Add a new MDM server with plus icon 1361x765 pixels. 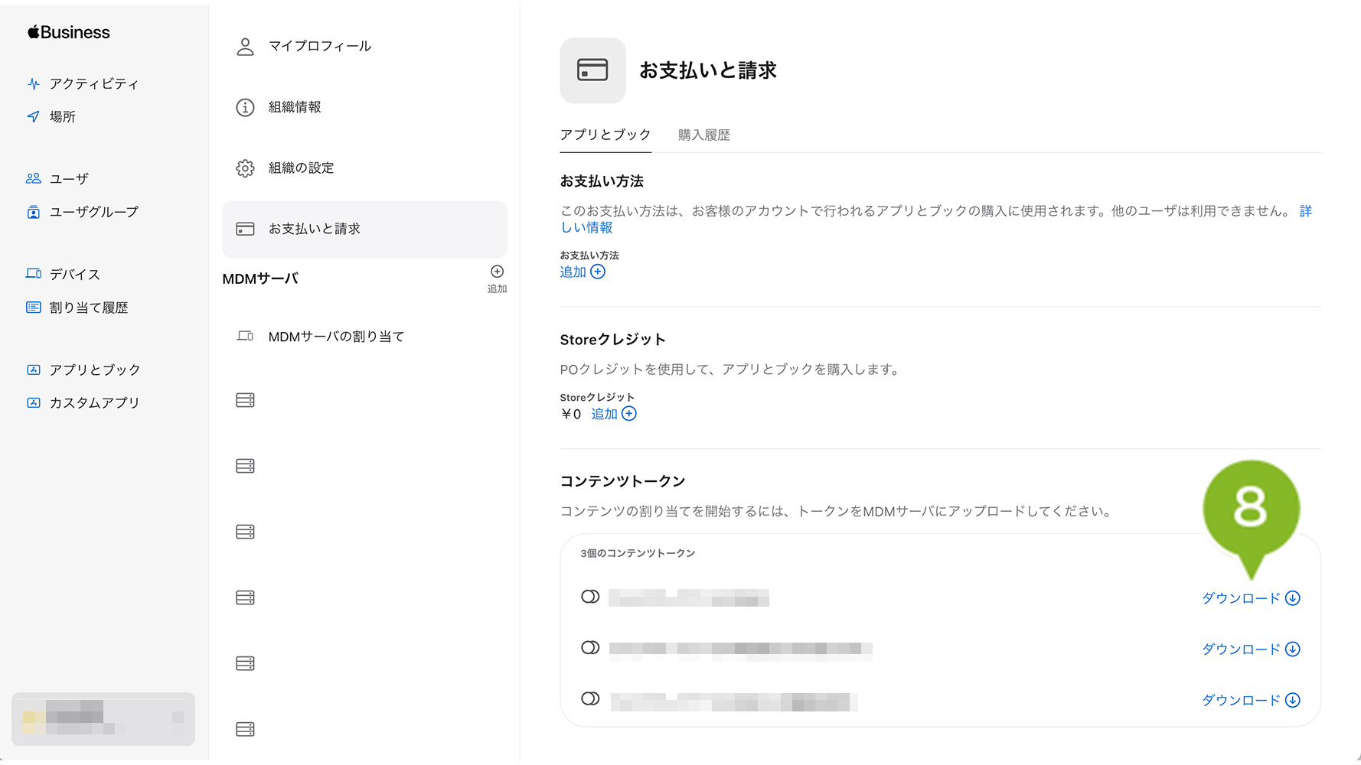coord(498,272)
